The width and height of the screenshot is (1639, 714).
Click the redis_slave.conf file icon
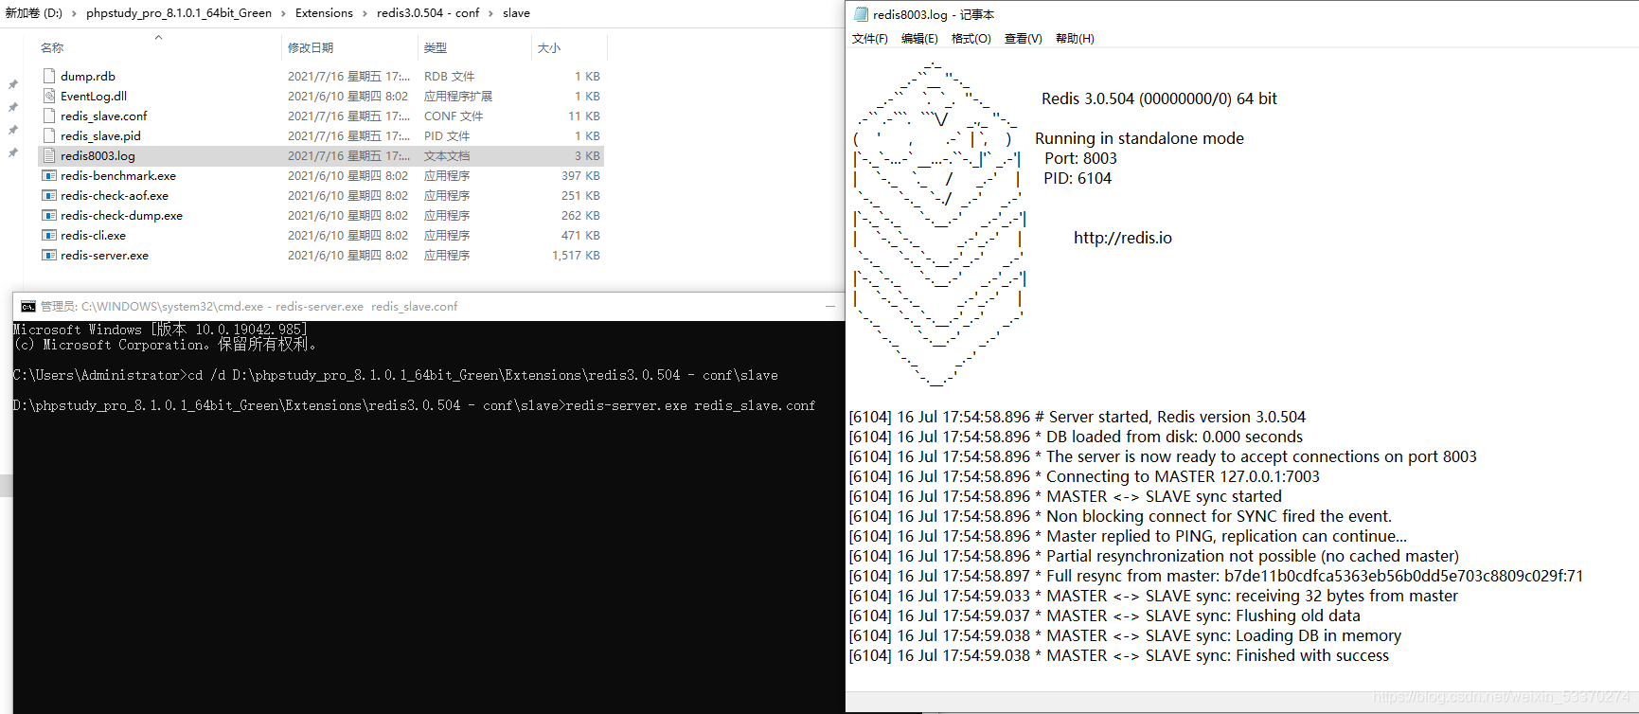coord(49,116)
